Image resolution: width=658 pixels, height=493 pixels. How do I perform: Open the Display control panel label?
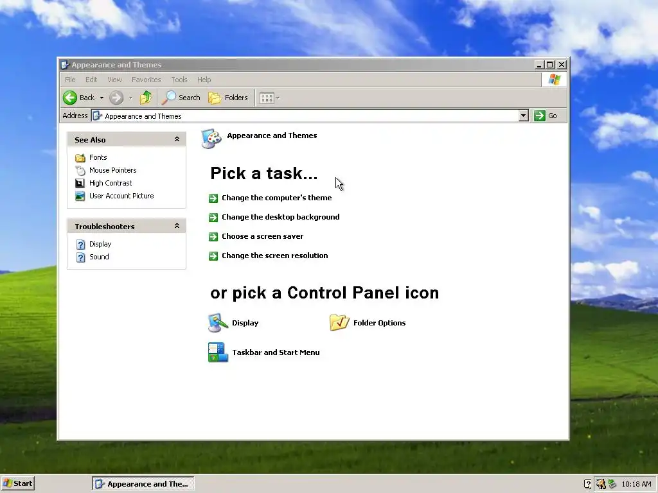pos(245,323)
